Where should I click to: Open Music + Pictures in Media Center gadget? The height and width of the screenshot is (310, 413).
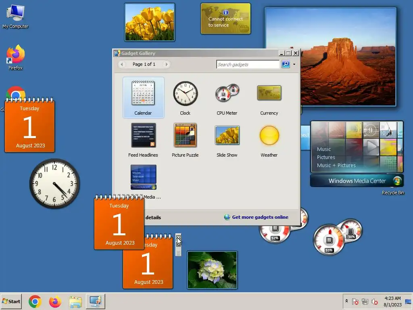click(x=336, y=165)
